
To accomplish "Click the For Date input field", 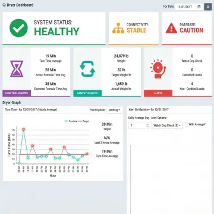I will click(x=185, y=7).
